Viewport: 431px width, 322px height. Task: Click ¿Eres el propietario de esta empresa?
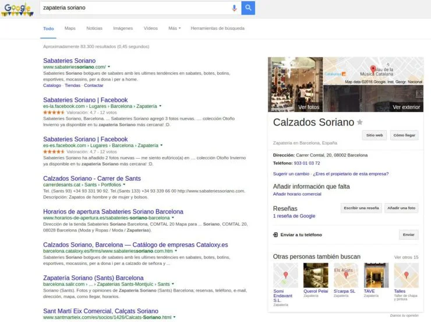351,174
